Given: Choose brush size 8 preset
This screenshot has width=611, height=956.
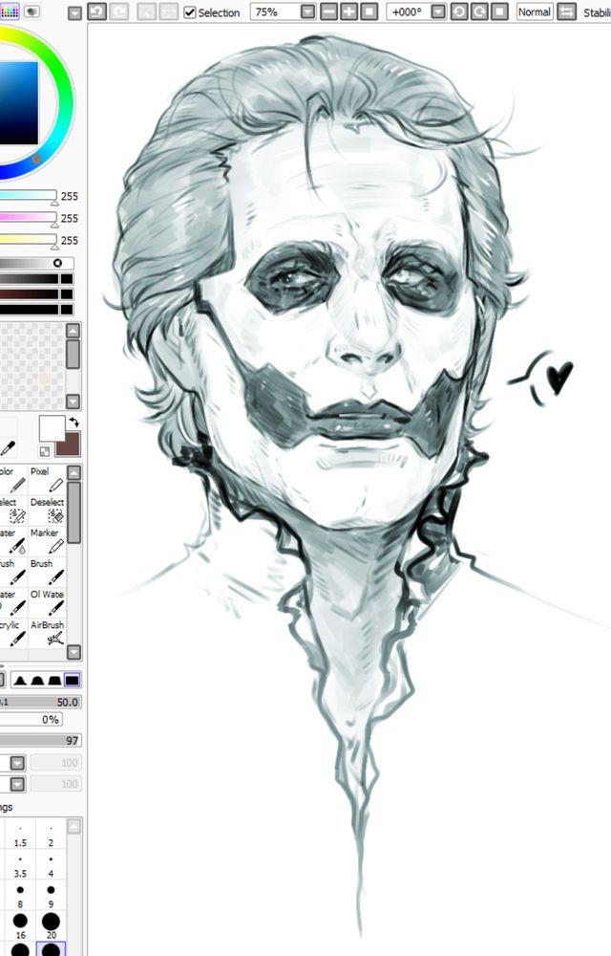Looking at the screenshot, I should tap(20, 897).
